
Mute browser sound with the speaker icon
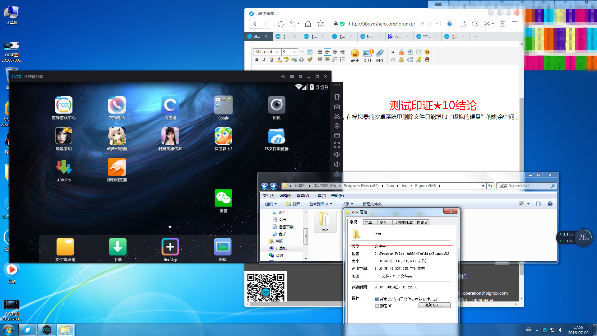click(475, 24)
